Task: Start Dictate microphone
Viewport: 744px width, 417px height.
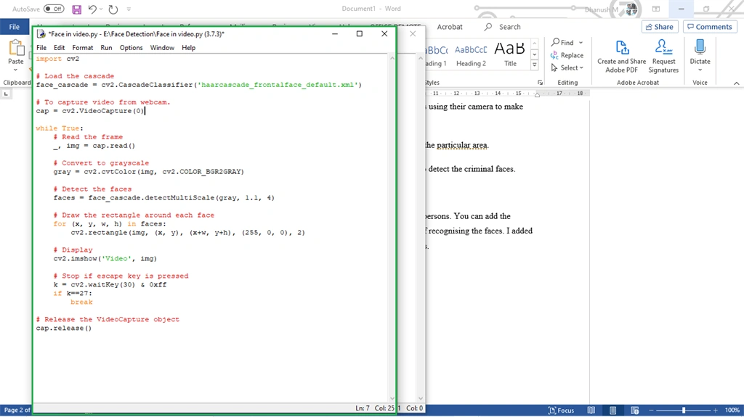Action: tap(700, 49)
